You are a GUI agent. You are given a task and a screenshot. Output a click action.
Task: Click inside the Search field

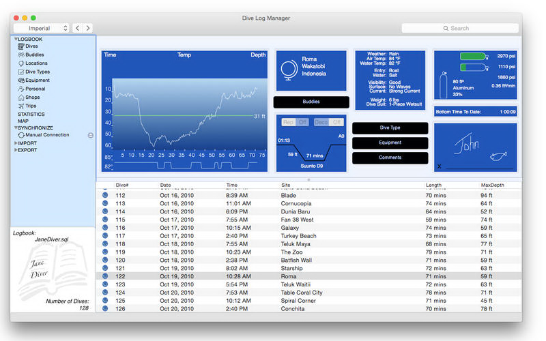coord(459,28)
